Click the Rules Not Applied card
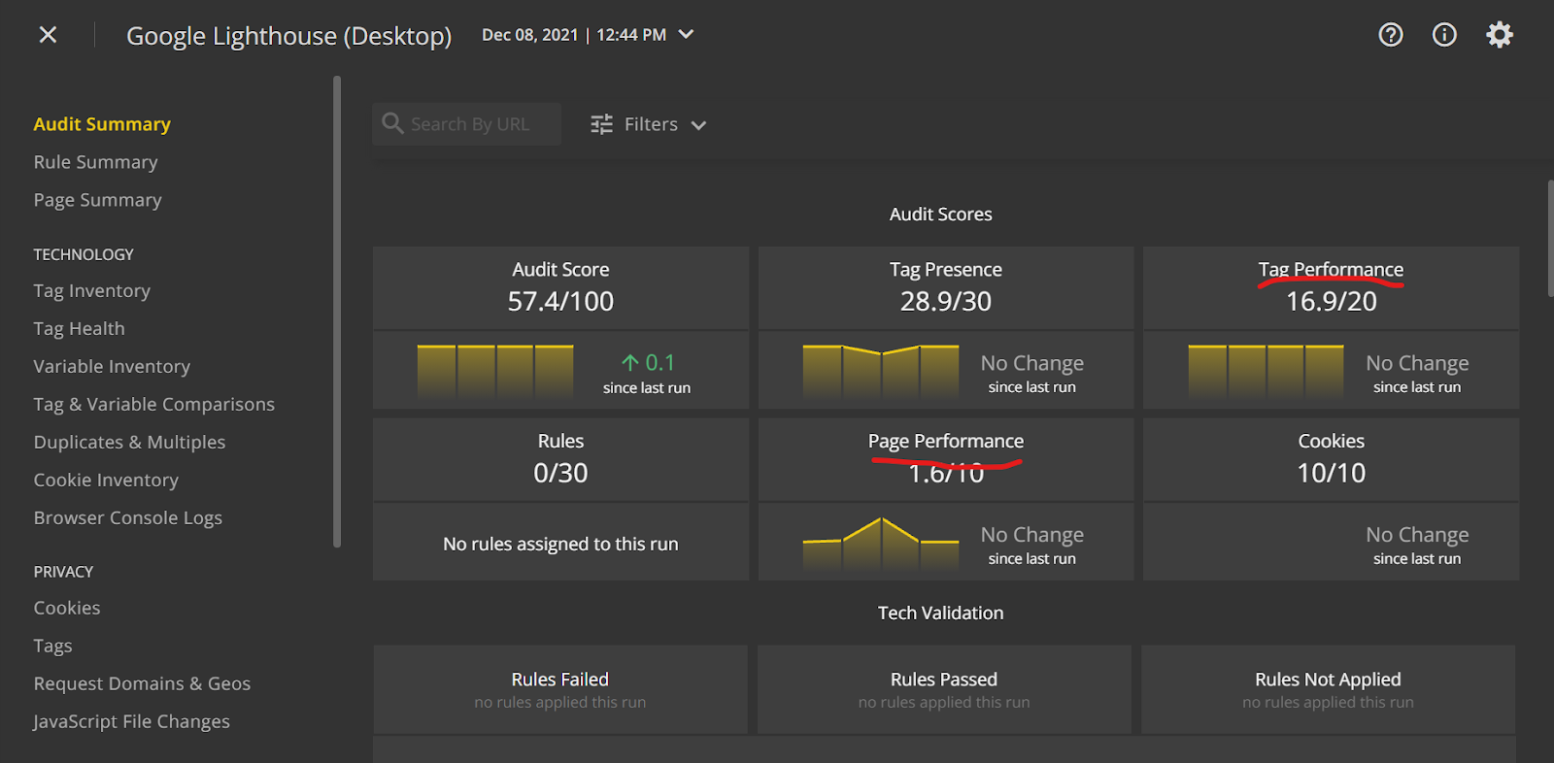The height and width of the screenshot is (763, 1554). [1328, 689]
